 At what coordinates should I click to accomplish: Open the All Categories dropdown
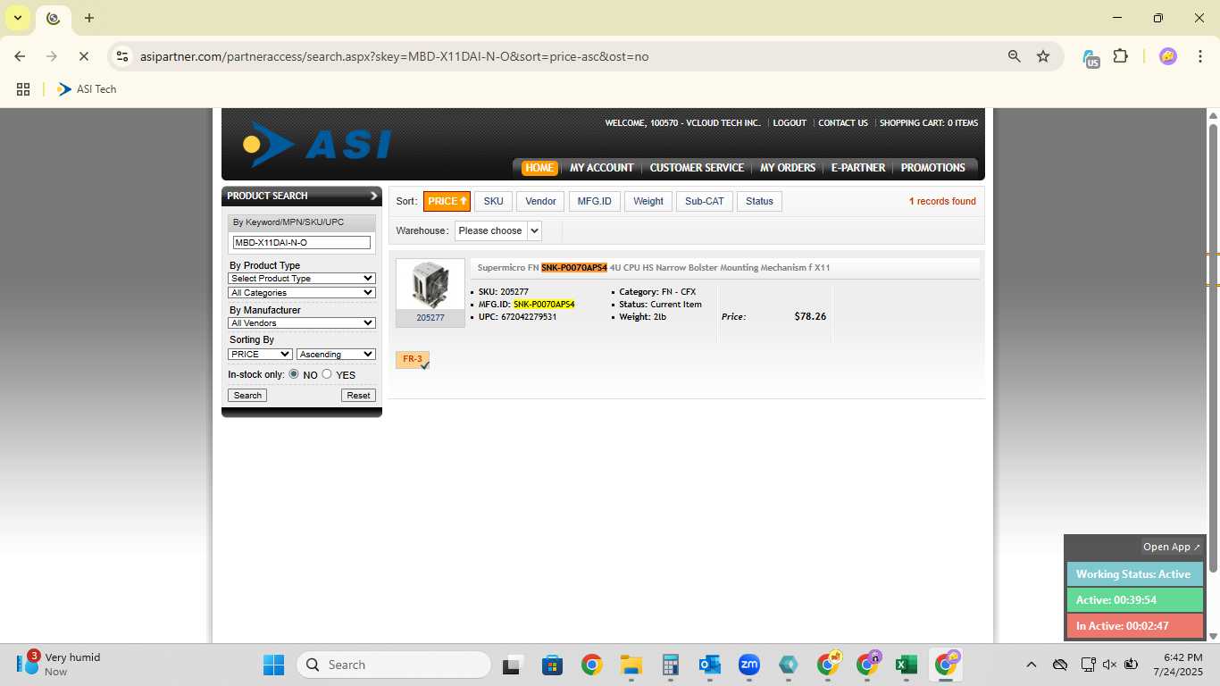pos(302,292)
